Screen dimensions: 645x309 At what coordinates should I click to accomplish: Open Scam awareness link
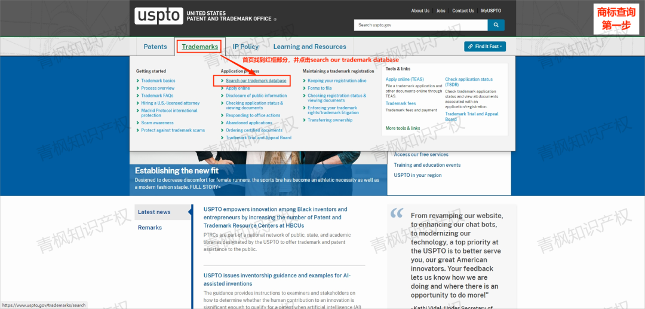pyautogui.click(x=157, y=123)
